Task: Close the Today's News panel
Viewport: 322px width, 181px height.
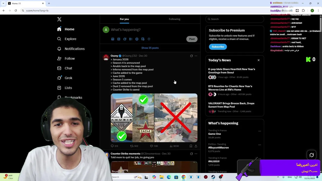Action: (x=258, y=60)
